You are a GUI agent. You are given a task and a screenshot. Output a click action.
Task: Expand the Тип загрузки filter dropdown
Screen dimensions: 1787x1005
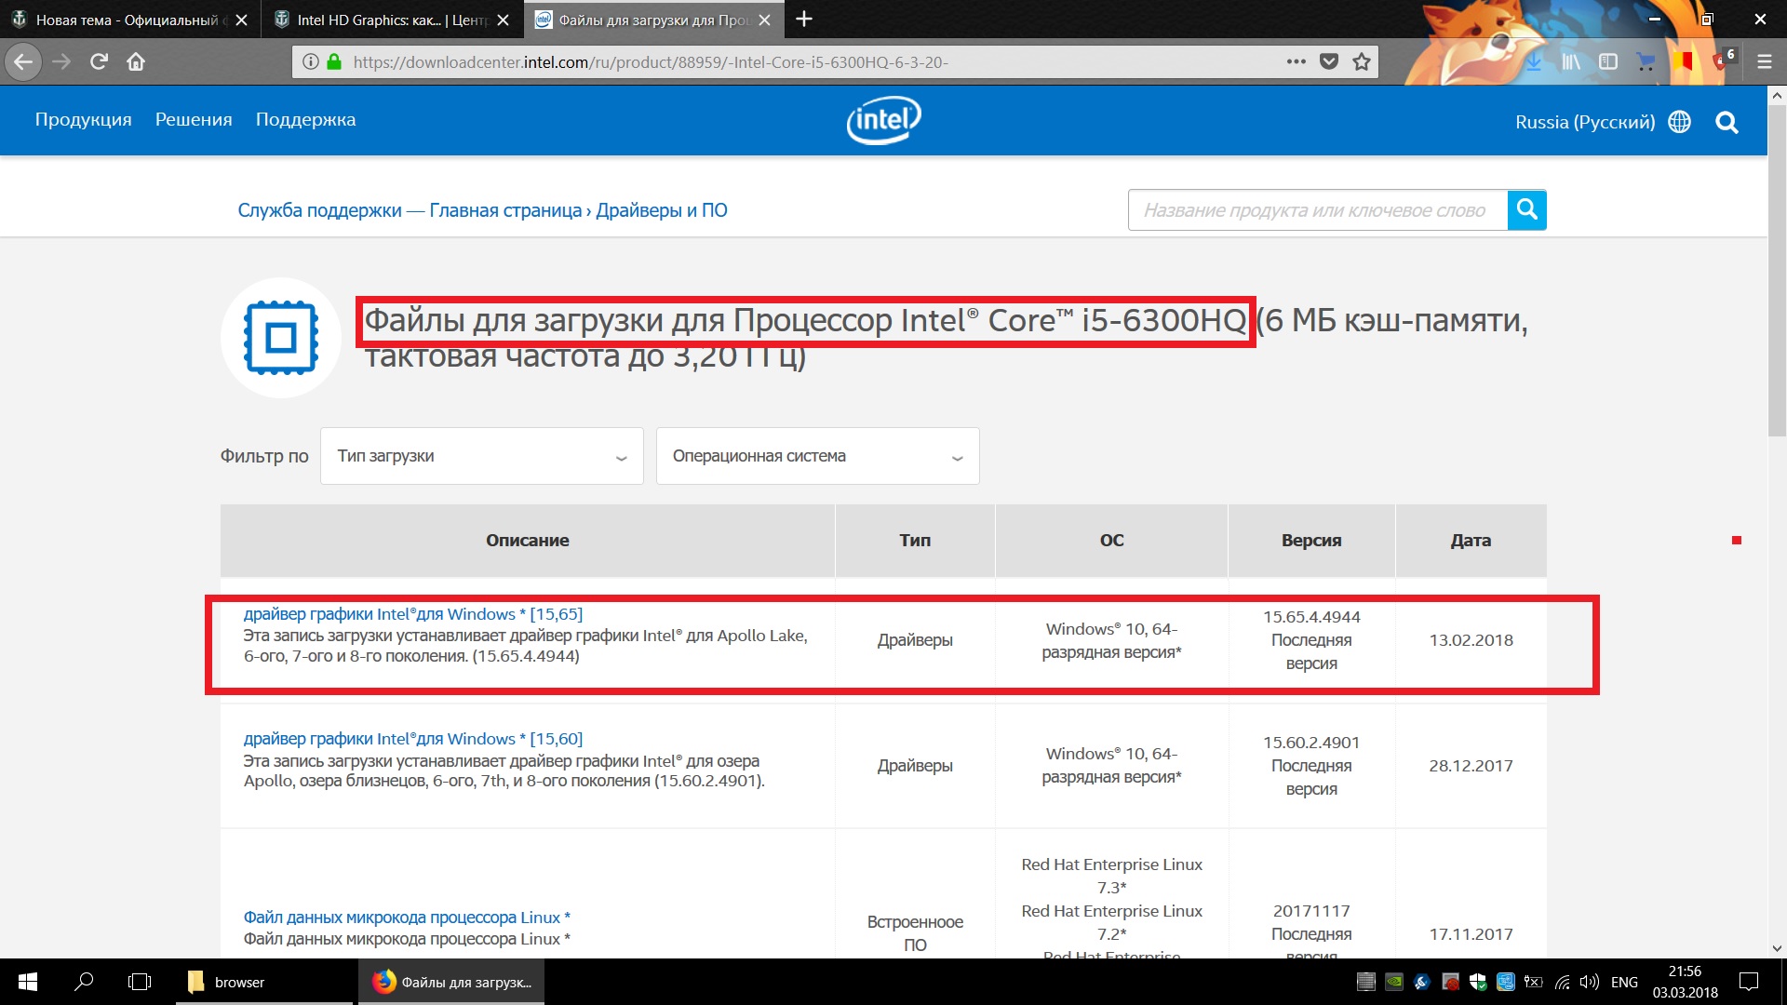[482, 456]
